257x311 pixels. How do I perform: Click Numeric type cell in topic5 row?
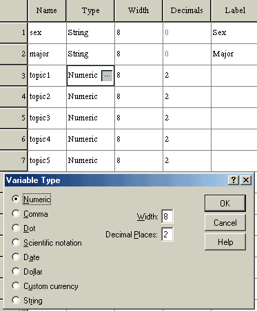[x=90, y=160]
